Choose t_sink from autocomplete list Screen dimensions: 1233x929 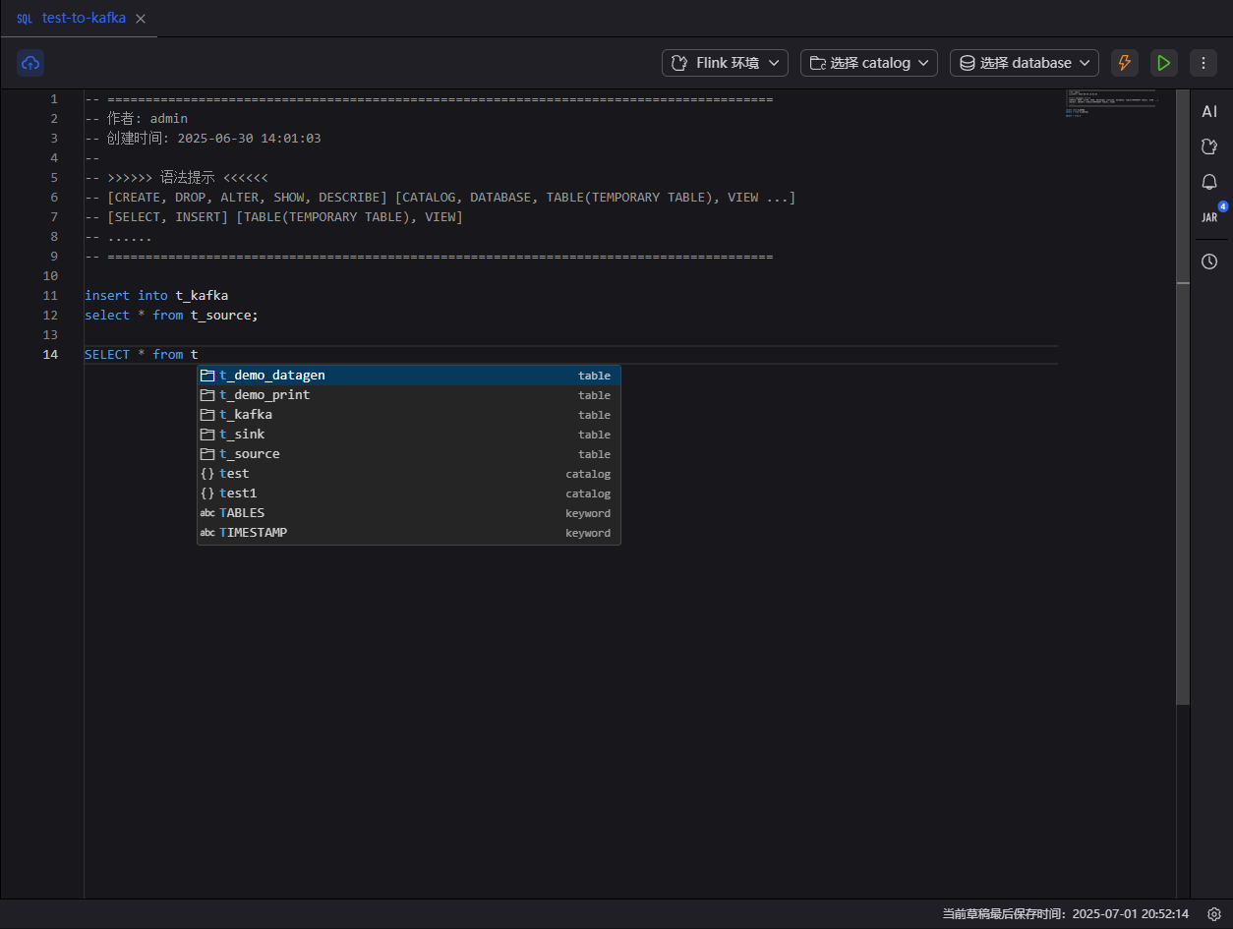(x=409, y=435)
